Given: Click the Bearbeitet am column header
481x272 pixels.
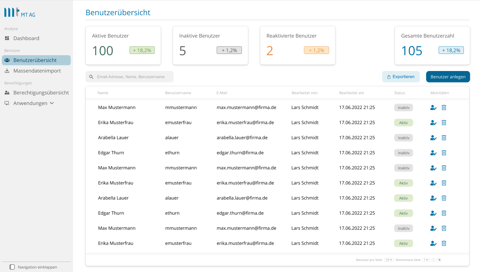Looking at the screenshot, I should click(351, 93).
